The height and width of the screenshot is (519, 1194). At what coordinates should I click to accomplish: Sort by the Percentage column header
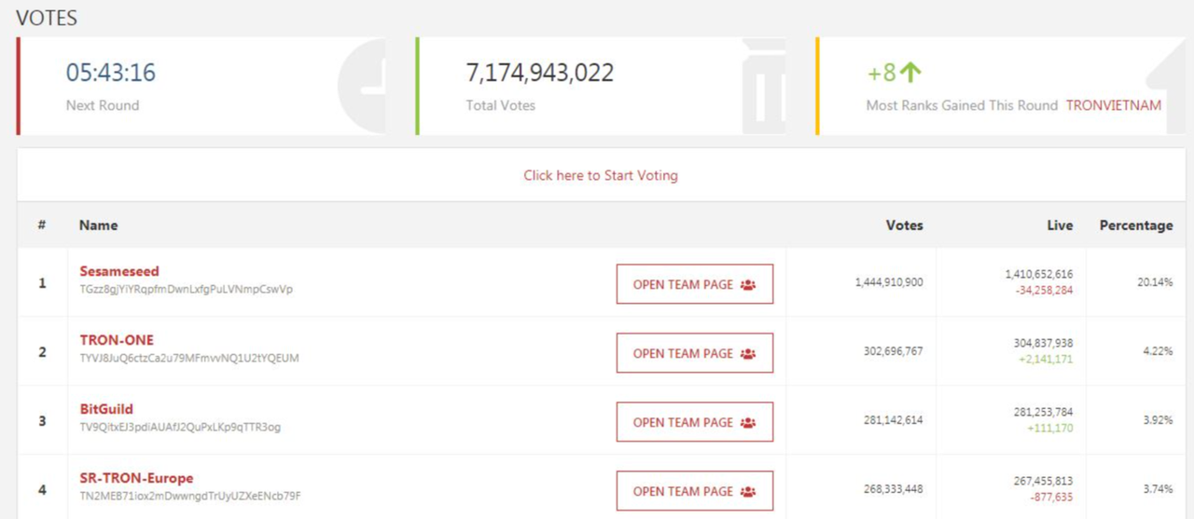[1136, 225]
